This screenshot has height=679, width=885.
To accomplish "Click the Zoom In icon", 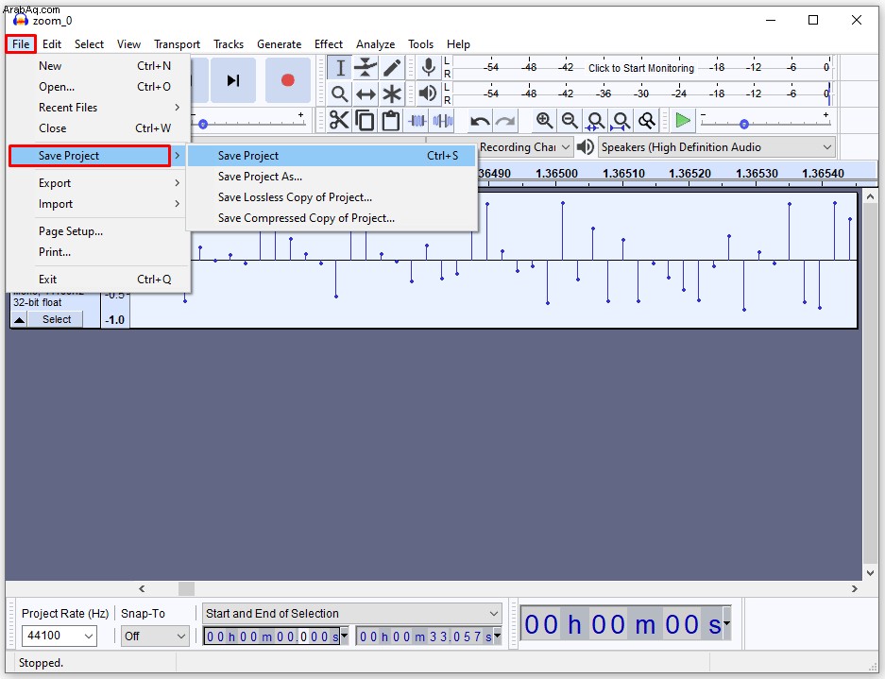I will [x=544, y=120].
